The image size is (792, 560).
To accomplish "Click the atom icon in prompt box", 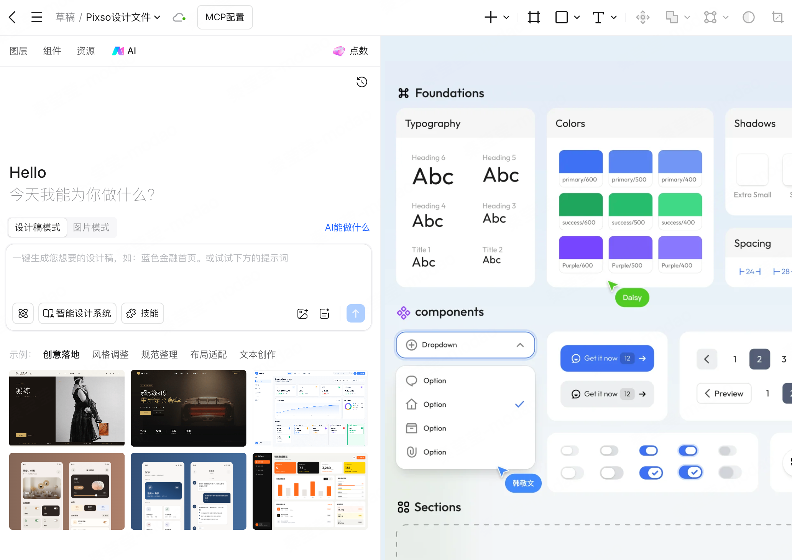I will (x=23, y=313).
